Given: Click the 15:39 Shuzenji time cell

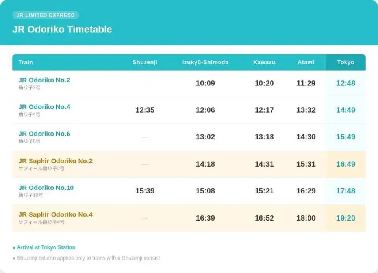Looking at the screenshot, I should 145,191.
